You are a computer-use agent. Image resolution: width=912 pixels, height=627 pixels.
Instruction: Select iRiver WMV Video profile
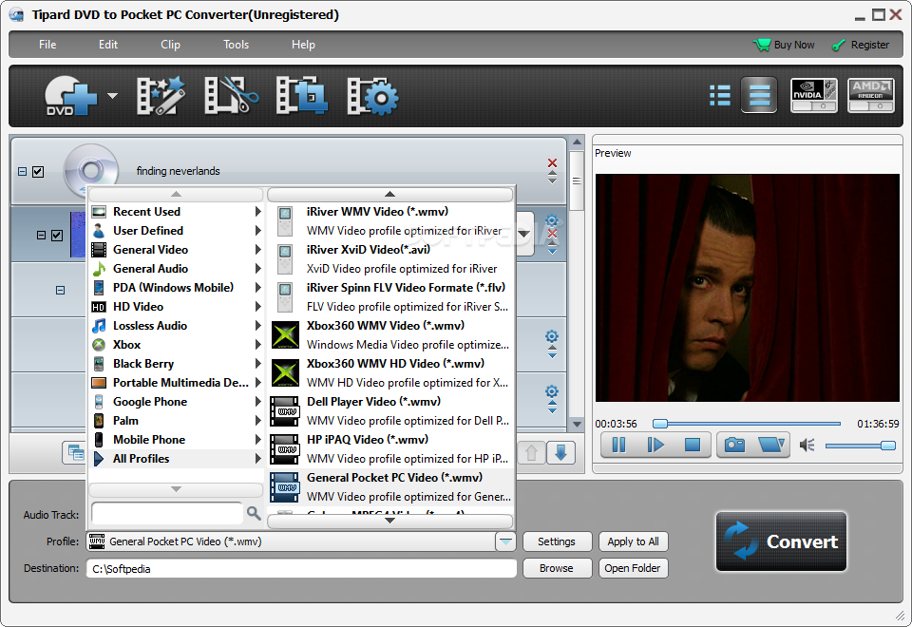pyautogui.click(x=390, y=221)
